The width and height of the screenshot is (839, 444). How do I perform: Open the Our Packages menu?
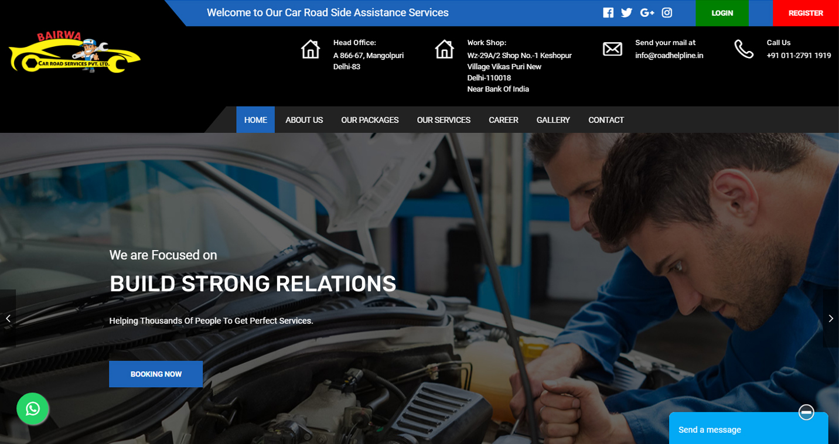pos(370,120)
